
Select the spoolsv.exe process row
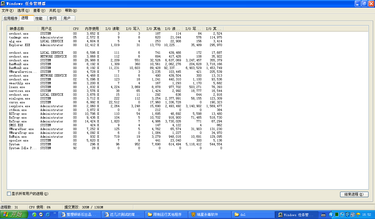click(116, 141)
